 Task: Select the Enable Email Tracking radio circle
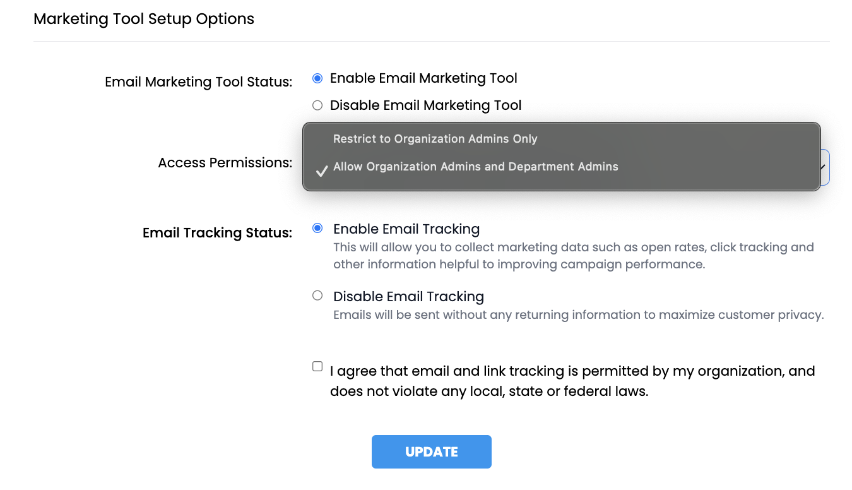click(317, 228)
